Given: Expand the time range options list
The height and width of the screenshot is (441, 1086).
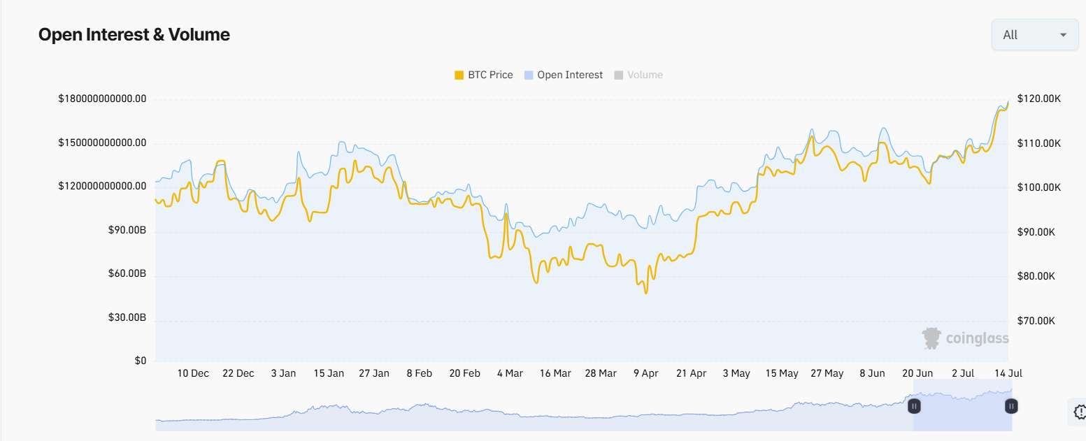Looking at the screenshot, I should point(1034,34).
